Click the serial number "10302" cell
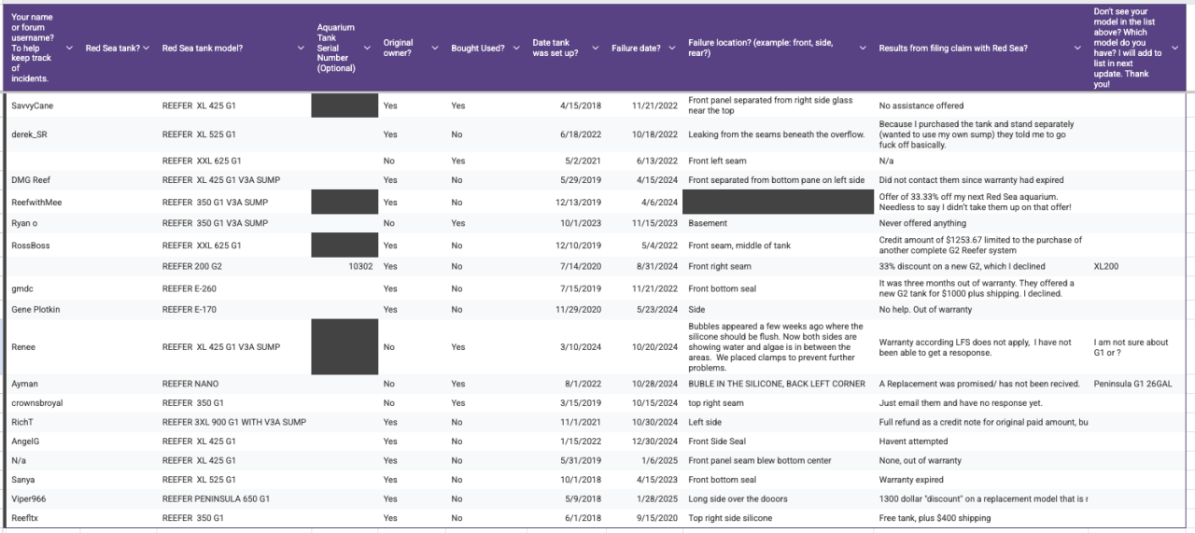This screenshot has height=533, width=1195. (x=344, y=266)
